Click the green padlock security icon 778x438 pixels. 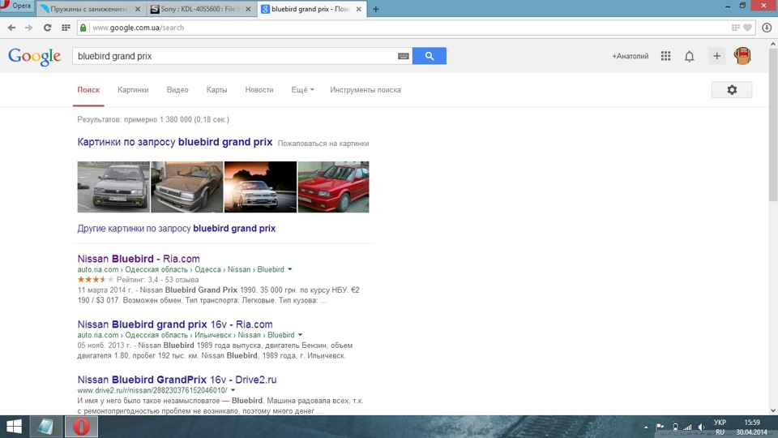click(83, 28)
